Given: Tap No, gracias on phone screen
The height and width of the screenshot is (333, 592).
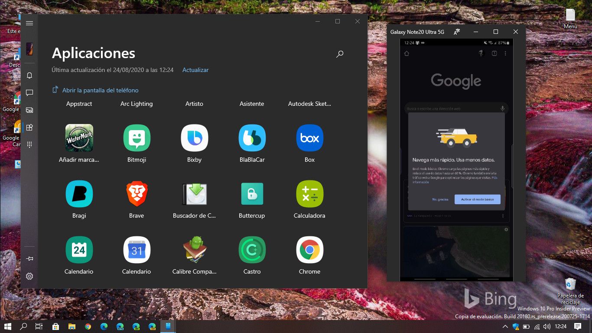Looking at the screenshot, I should 440,199.
